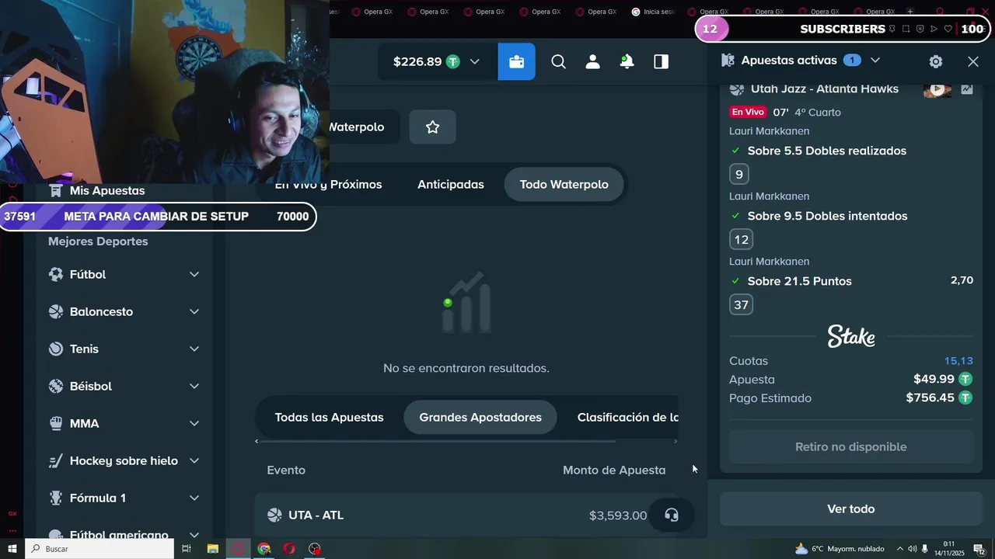The image size is (995, 559).
Task: Open the live stream thumbnail for Utah Jazz
Action: pyautogui.click(x=937, y=89)
